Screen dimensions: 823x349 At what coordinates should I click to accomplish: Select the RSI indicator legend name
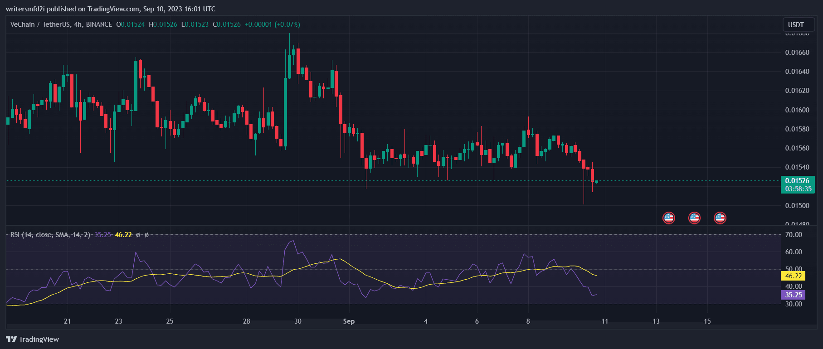50,235
